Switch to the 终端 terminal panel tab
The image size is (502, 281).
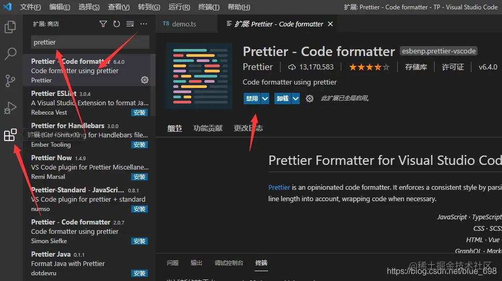261,263
